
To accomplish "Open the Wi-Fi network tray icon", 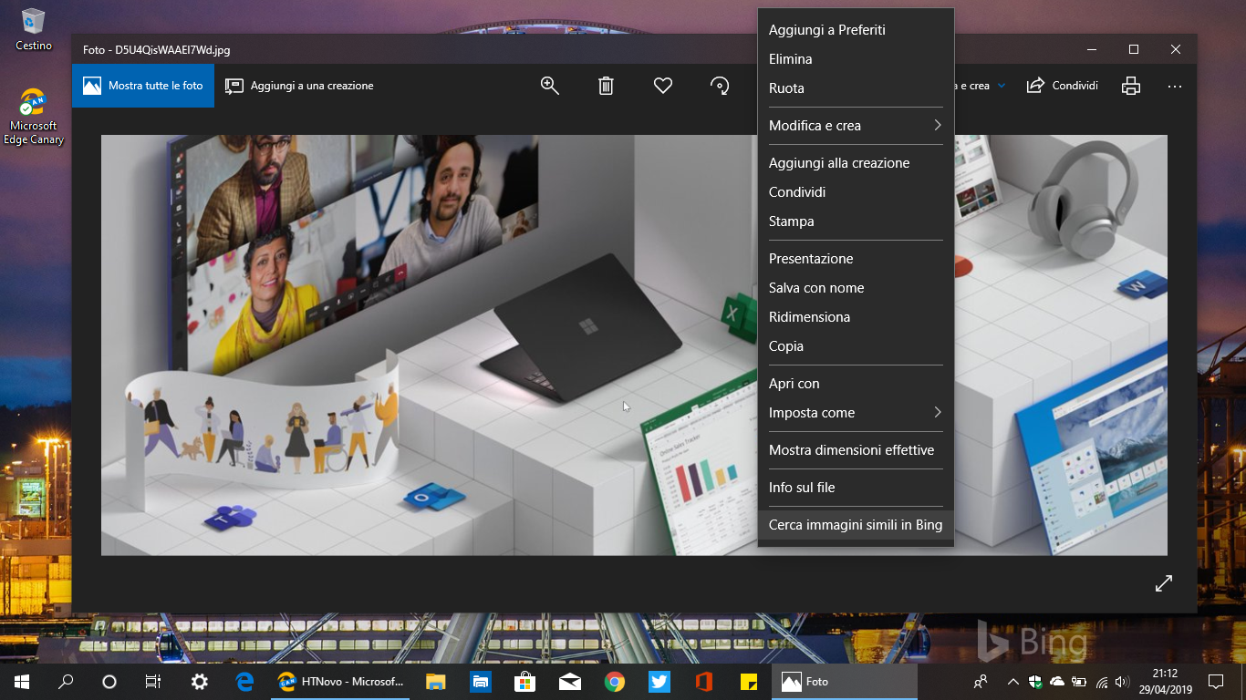I will tap(1102, 682).
